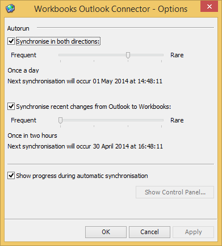Click the Workbooks globe icon in title bar
This screenshot has height=246, width=222.
pyautogui.click(x=10, y=9)
